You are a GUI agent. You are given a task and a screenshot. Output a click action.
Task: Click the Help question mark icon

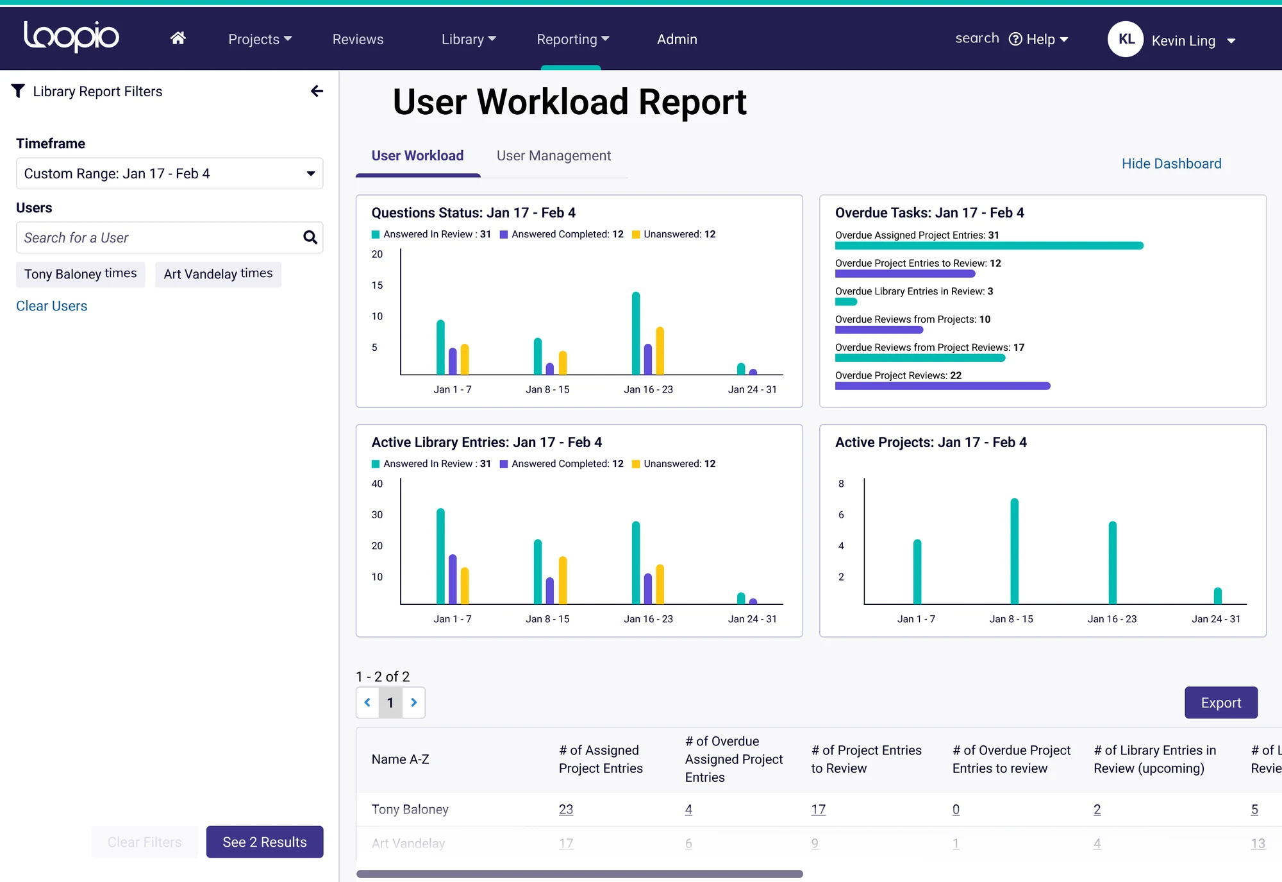point(1015,39)
